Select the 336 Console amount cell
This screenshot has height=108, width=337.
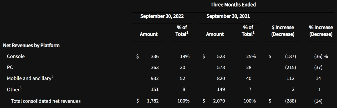pyautogui.click(x=155, y=56)
